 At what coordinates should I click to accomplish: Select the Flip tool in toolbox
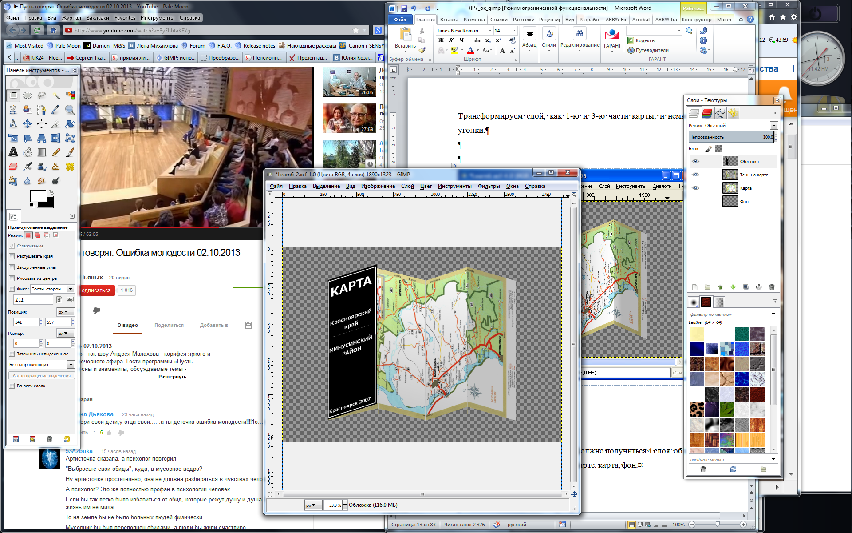[x=56, y=138]
